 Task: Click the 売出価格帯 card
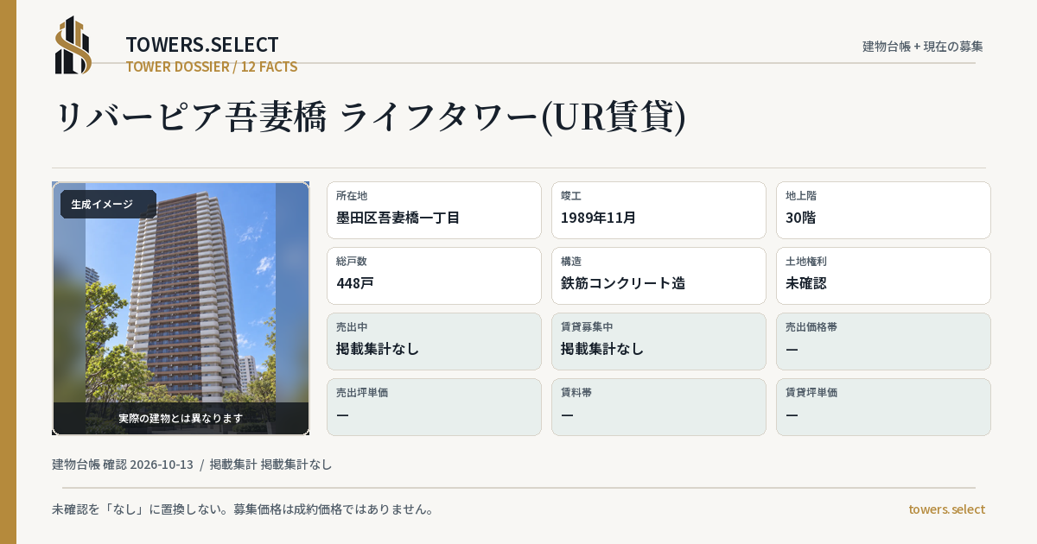point(883,341)
